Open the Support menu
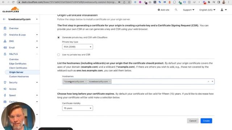 pyautogui.click(x=188, y=10)
